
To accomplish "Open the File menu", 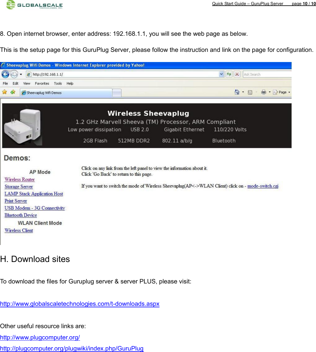I will click(x=5, y=83).
